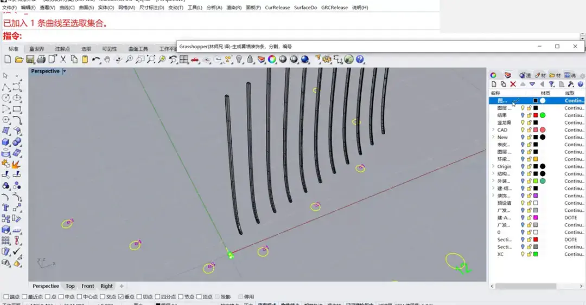The width and height of the screenshot is (586, 305).
Task: Click the layer filter funnel icon
Action: tap(551, 85)
